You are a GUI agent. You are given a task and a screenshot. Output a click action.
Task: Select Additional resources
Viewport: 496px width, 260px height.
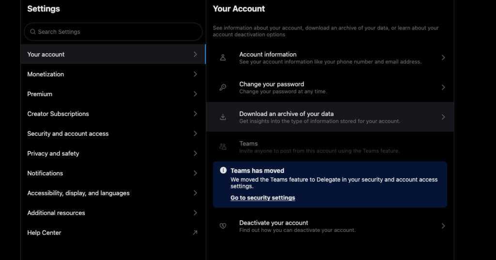click(x=113, y=213)
